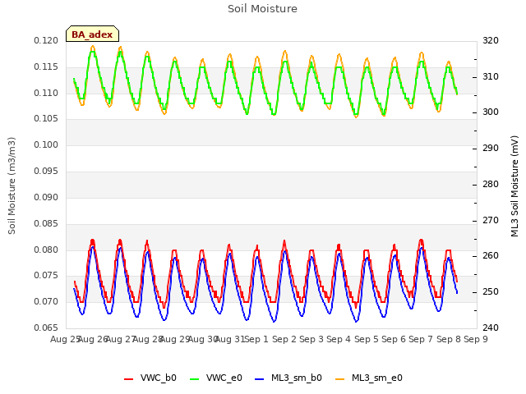Viewport: 526px width, 394px height.
Task: Click the blue ML3_sm_b0 legend swatch
Action: pyautogui.click(x=260, y=379)
